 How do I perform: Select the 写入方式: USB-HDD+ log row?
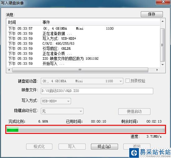(83, 38)
